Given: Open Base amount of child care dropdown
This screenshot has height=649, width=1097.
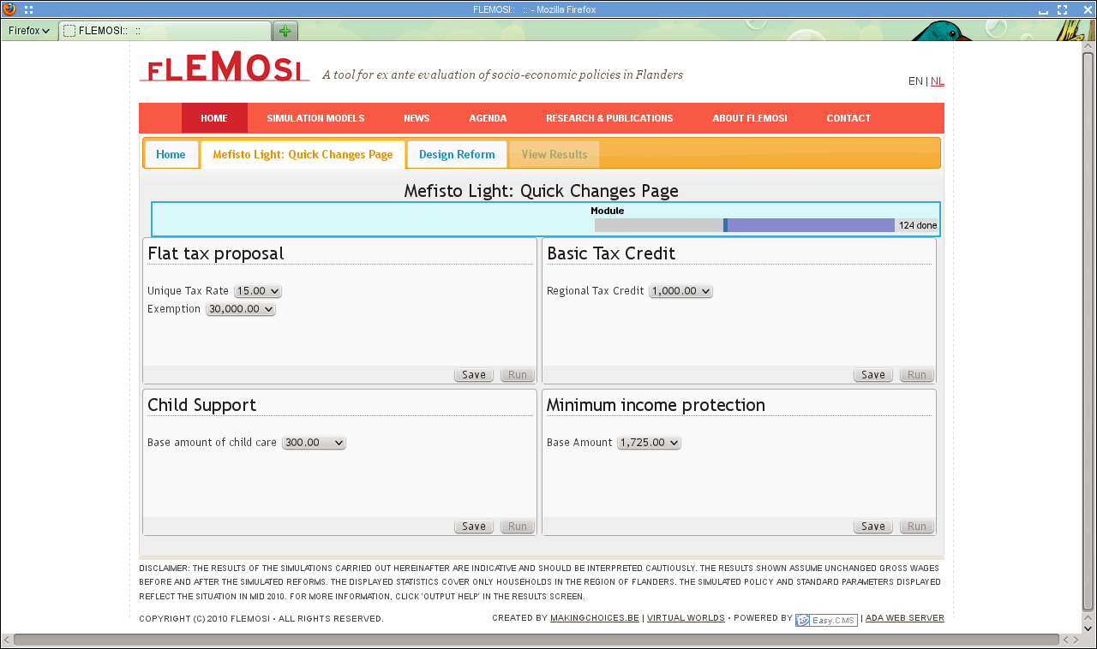Looking at the screenshot, I should [x=314, y=443].
